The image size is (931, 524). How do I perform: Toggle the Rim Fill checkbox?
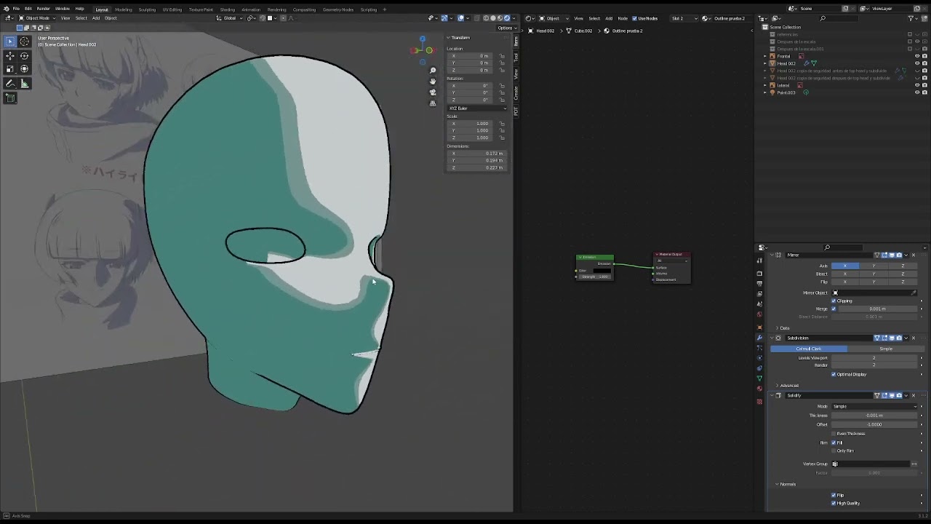pos(834,442)
